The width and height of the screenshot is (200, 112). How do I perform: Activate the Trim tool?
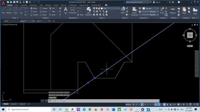(x=52, y=8)
